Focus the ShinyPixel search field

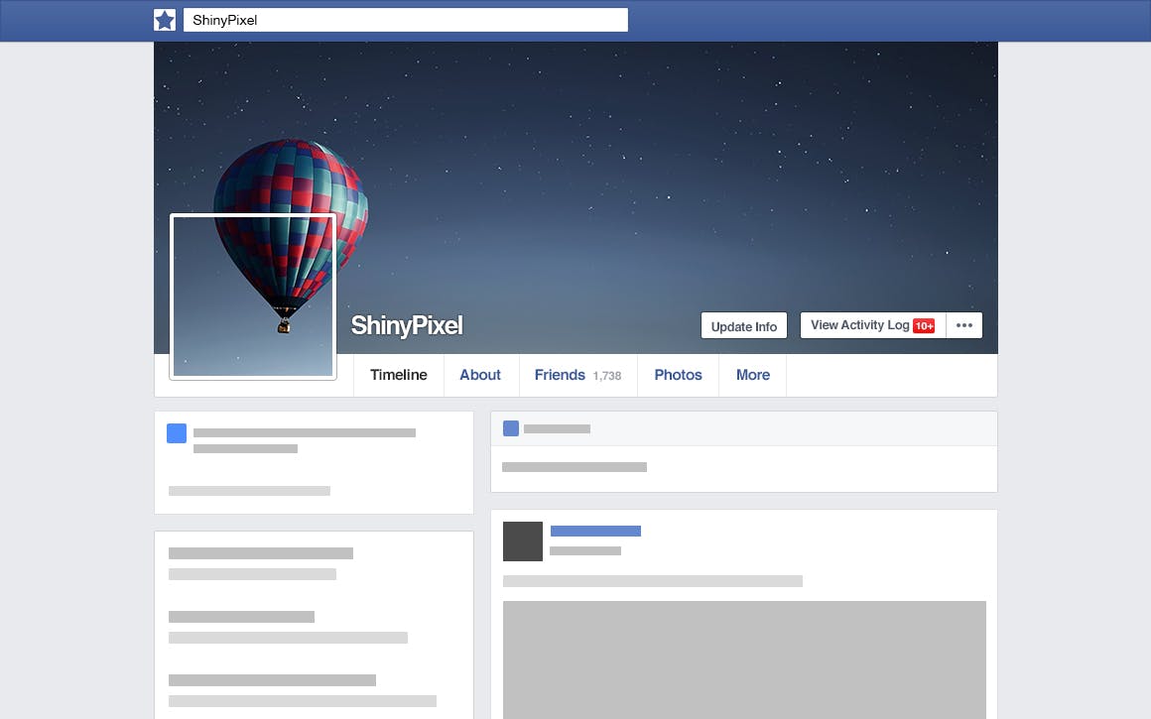point(405,20)
